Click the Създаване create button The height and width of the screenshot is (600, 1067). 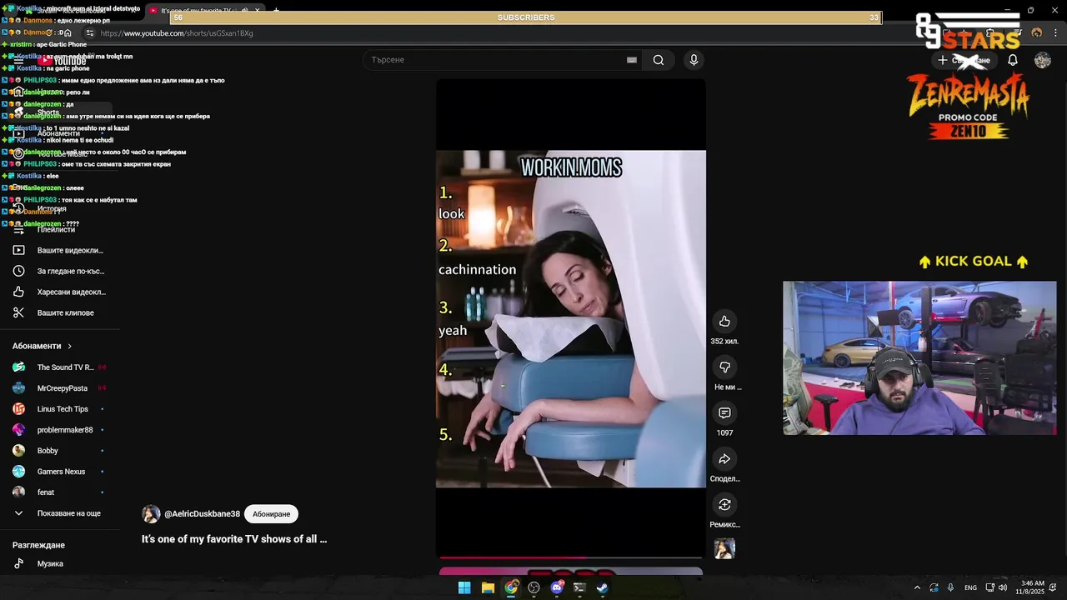964,60
